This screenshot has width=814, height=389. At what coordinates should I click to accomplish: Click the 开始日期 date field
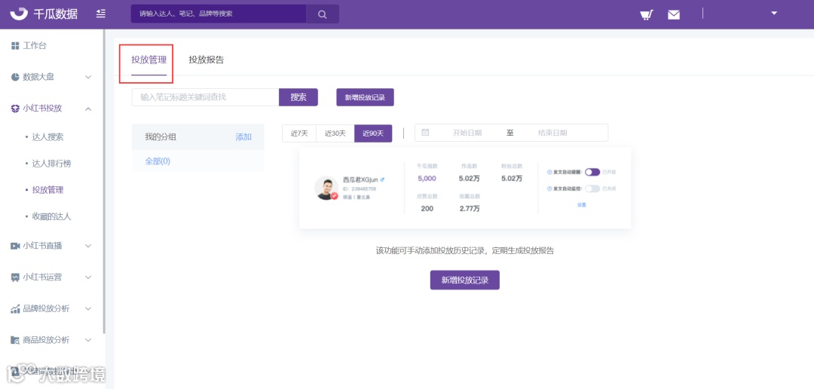pyautogui.click(x=467, y=133)
